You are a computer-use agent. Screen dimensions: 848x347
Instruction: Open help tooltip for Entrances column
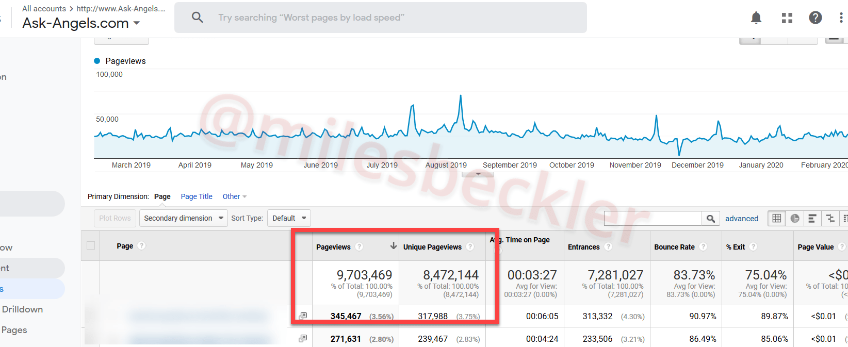tap(608, 247)
